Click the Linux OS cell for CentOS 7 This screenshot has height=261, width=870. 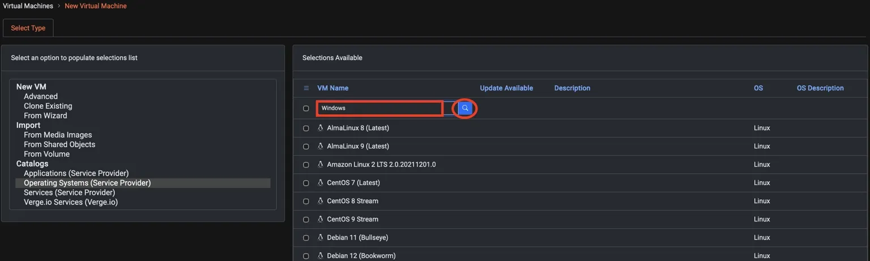point(762,183)
